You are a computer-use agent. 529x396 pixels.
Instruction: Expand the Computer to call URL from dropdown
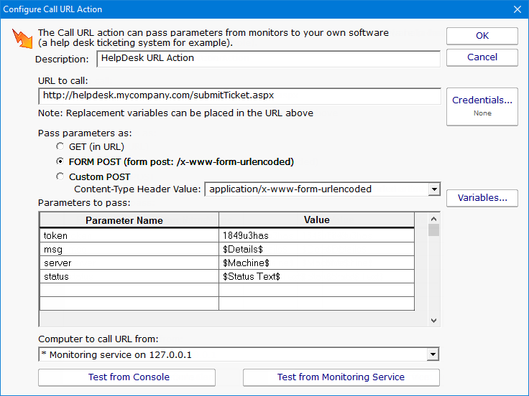point(432,354)
